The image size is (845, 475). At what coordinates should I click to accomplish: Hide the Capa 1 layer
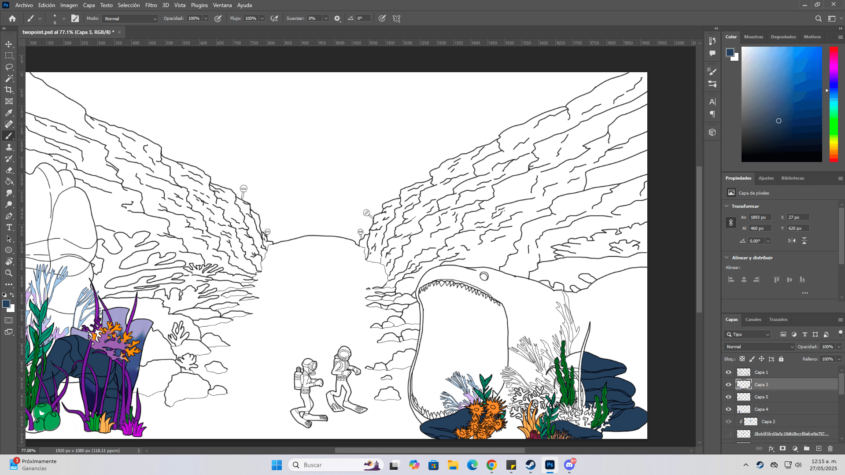tap(728, 372)
